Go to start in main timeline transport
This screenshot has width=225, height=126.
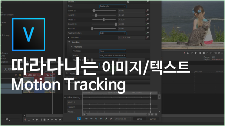(48, 120)
